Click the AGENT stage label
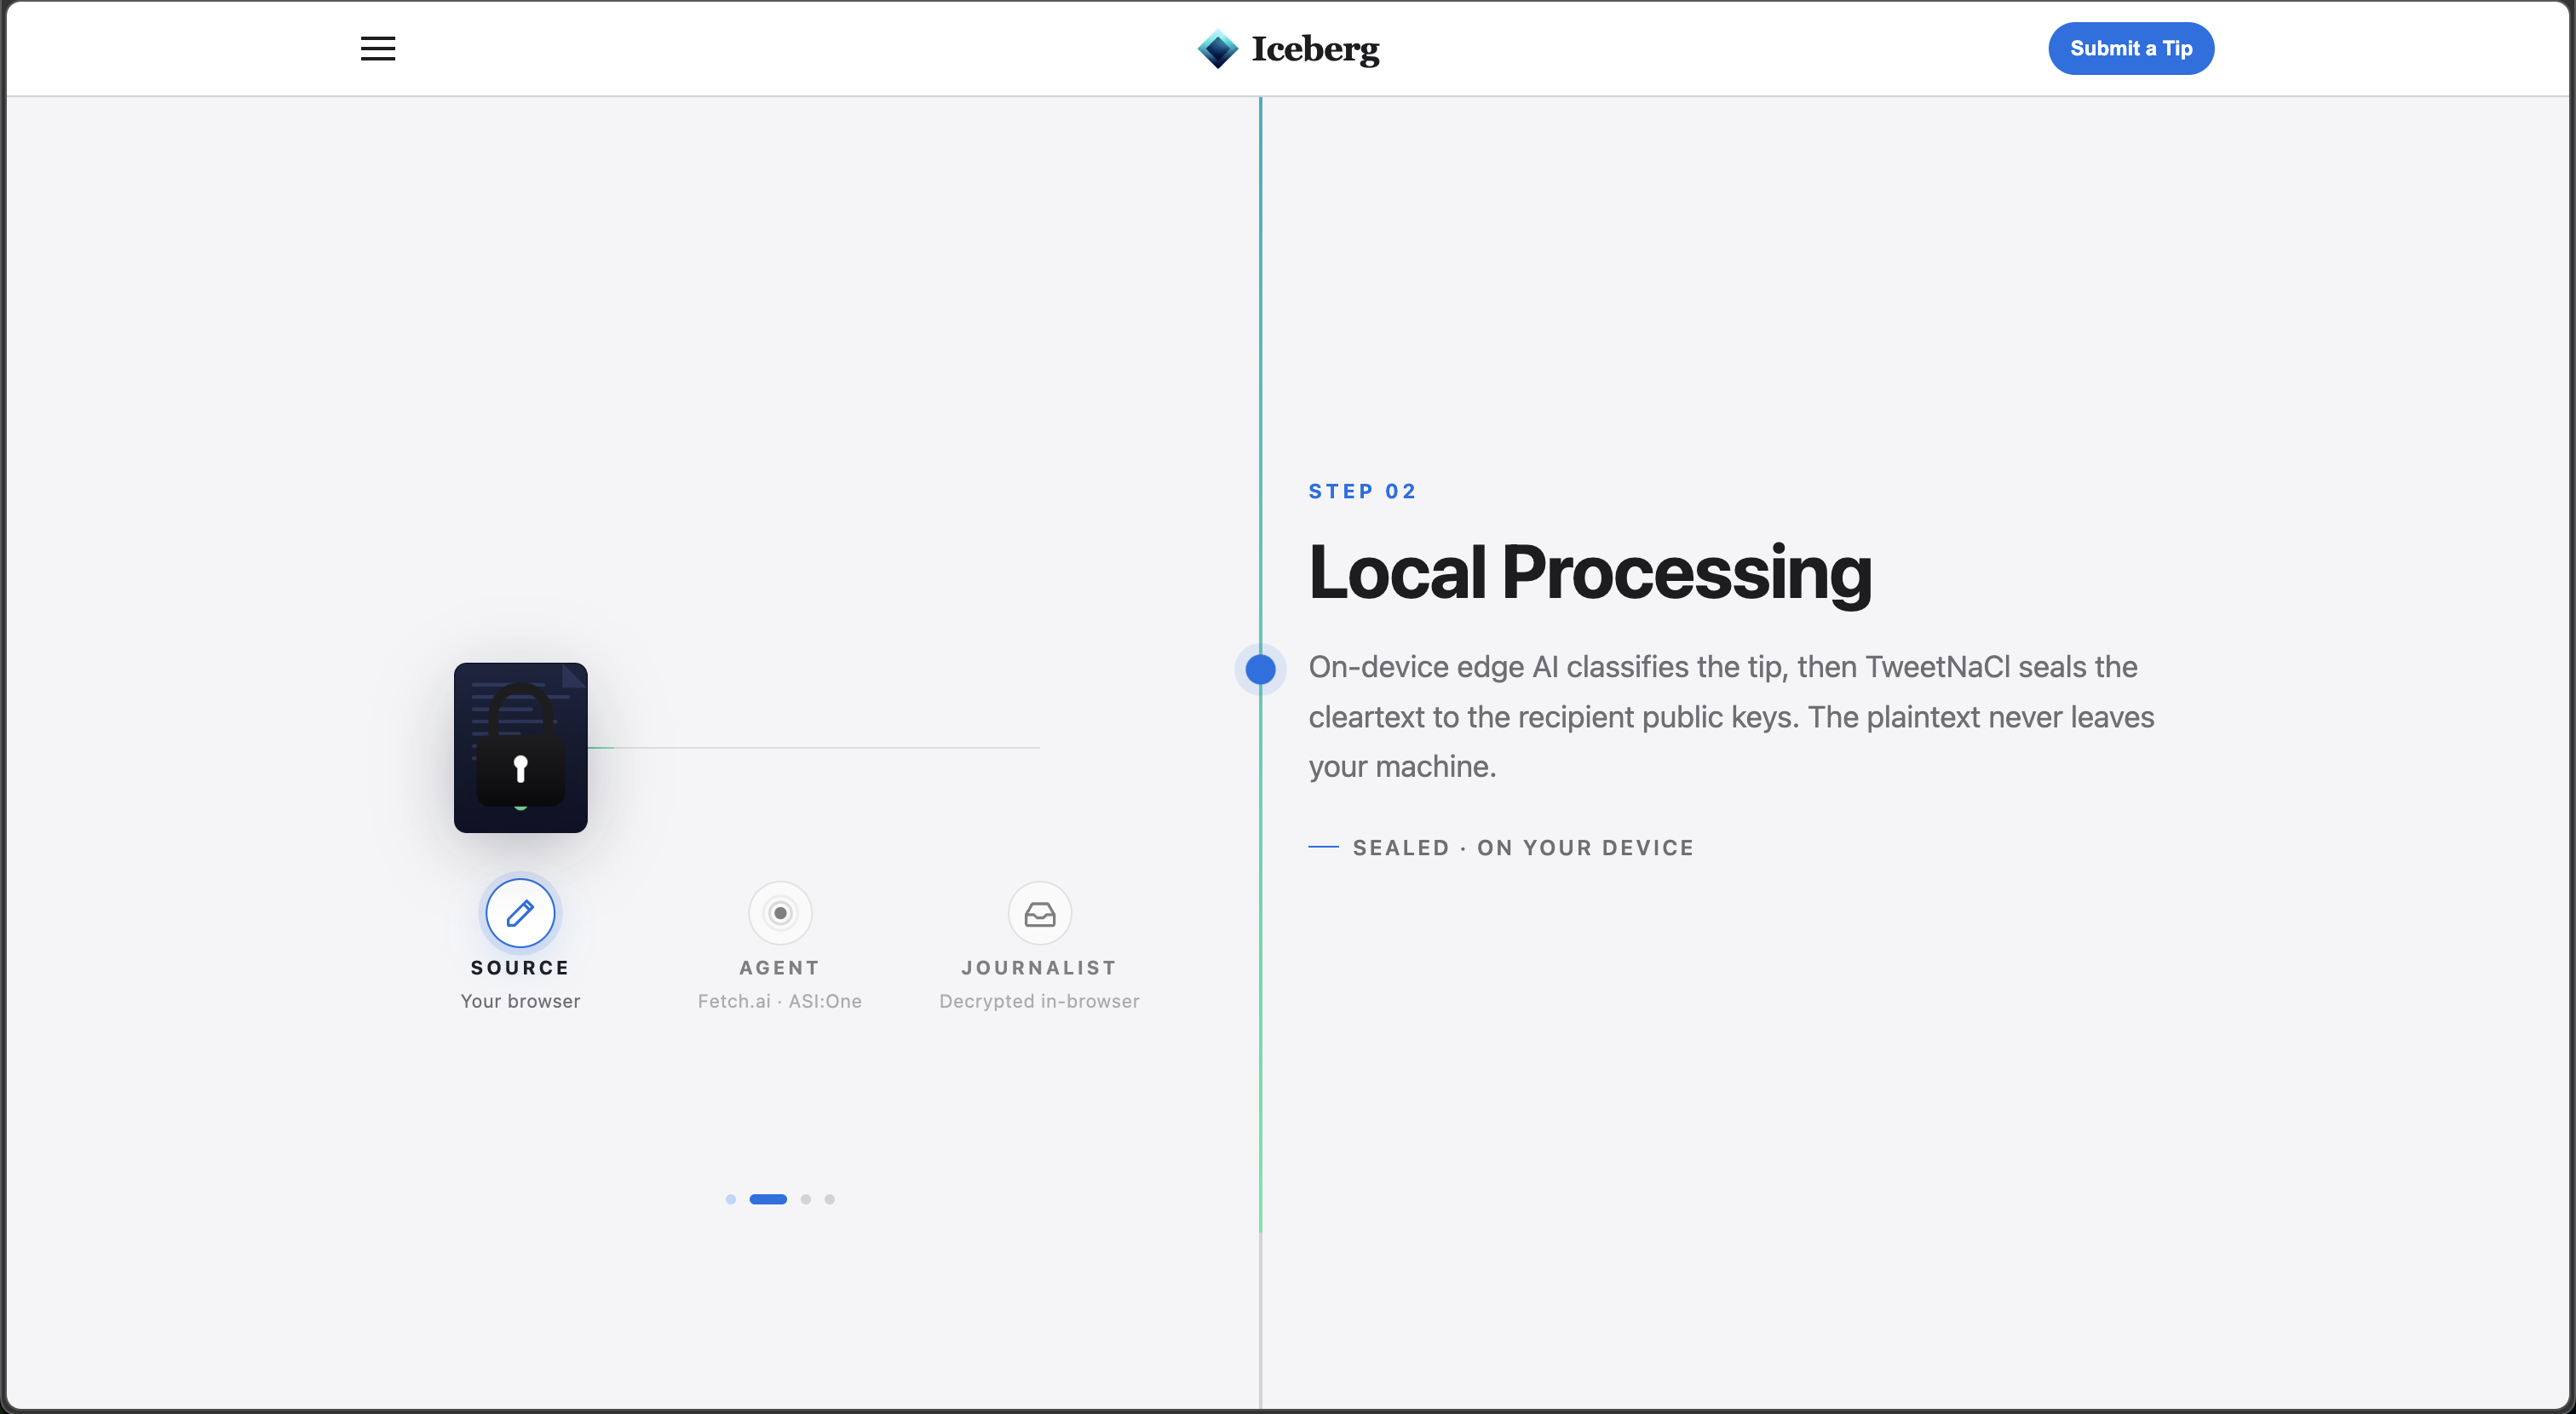This screenshot has width=2576, height=1414. pos(780,968)
